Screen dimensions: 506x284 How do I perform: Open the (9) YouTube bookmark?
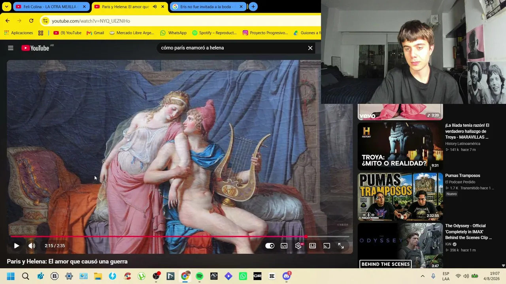[67, 33]
